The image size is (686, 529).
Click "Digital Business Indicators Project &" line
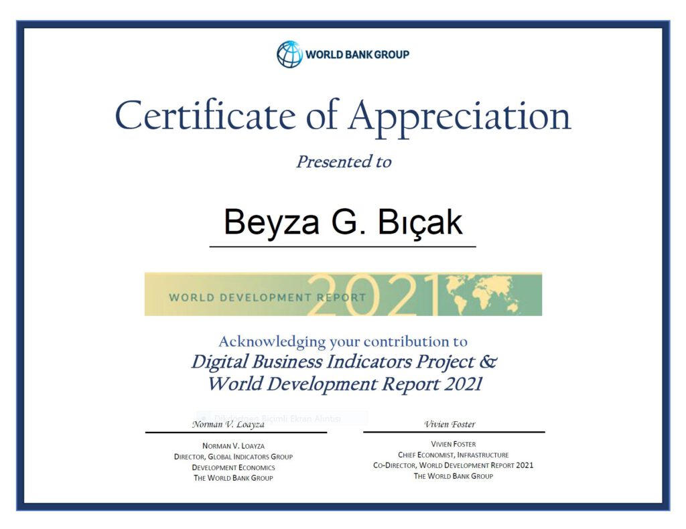point(344,362)
